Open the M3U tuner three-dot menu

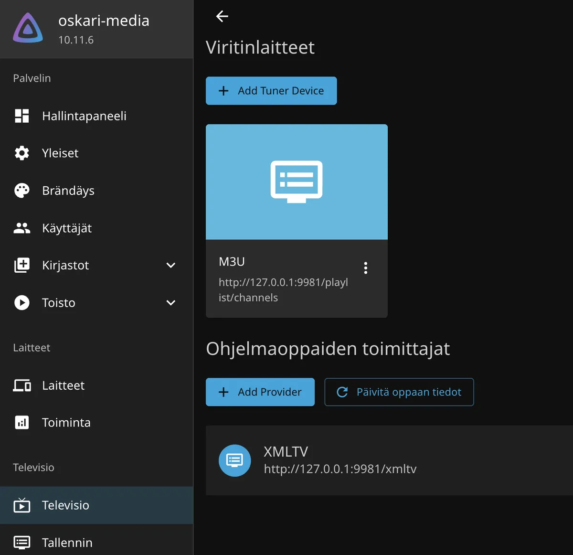coord(365,268)
